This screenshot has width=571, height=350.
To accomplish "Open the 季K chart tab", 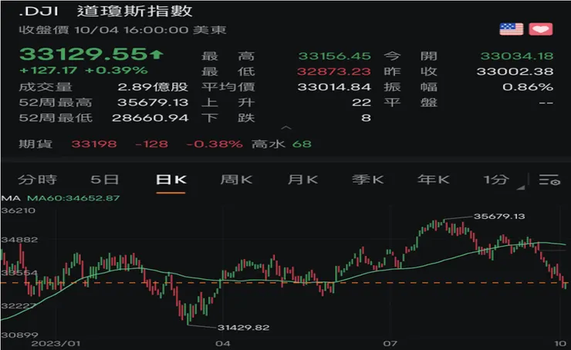I will pos(368,180).
